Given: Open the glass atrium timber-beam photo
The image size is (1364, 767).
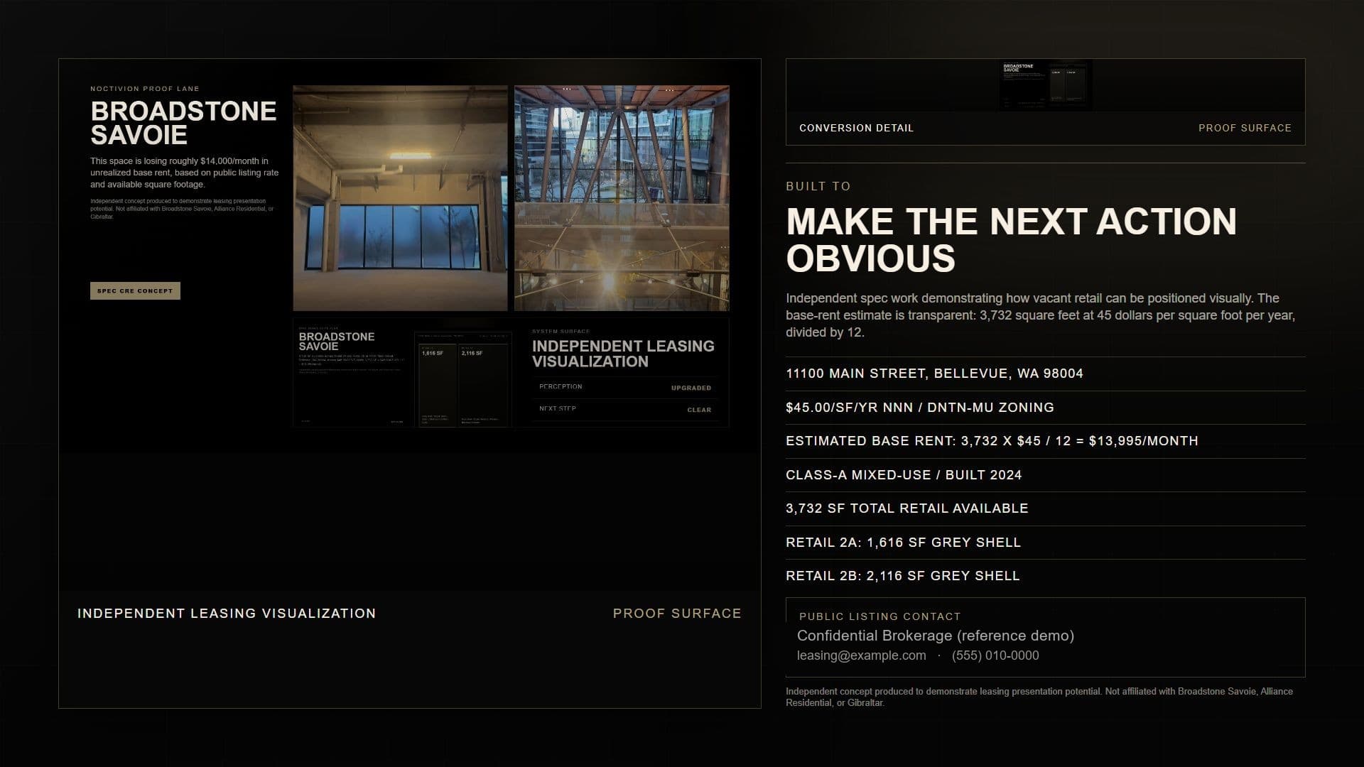Looking at the screenshot, I should point(622,198).
